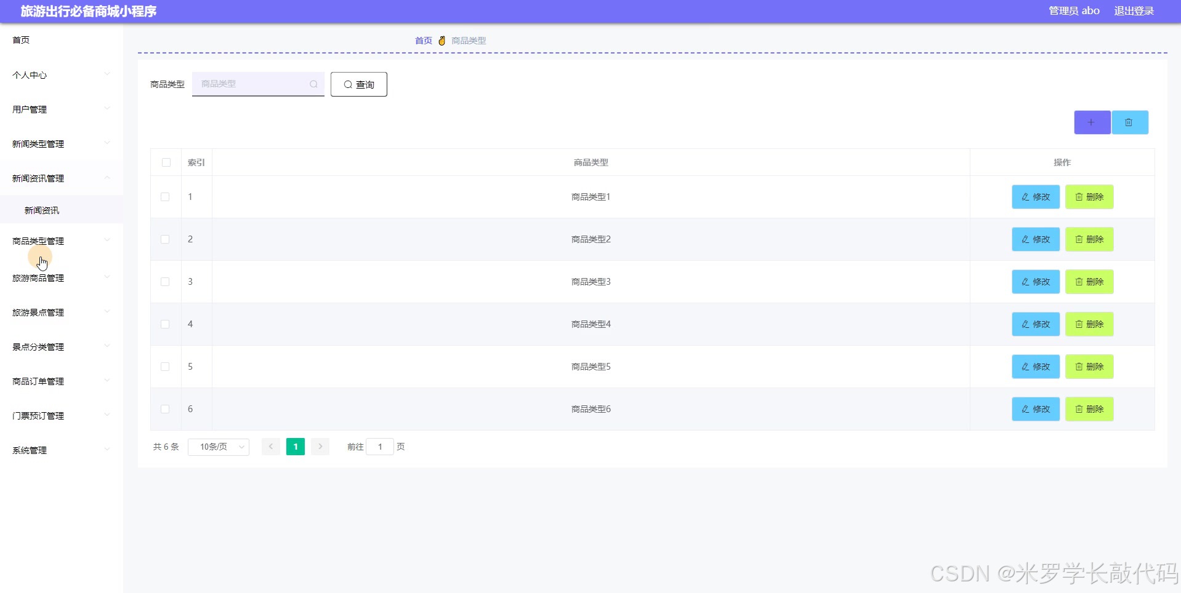Open the 10条/页 page size dropdown

pos(219,447)
